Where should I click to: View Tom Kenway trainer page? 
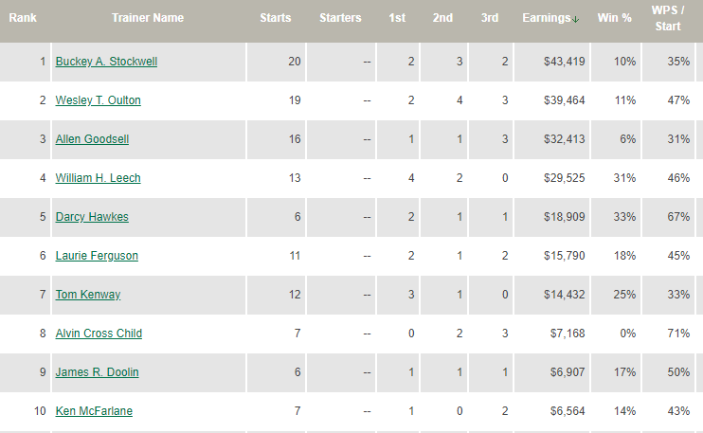pyautogui.click(x=88, y=295)
